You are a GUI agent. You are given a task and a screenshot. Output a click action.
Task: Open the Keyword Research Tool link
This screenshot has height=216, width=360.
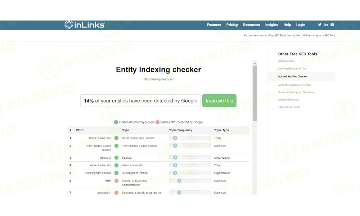click(x=292, y=68)
